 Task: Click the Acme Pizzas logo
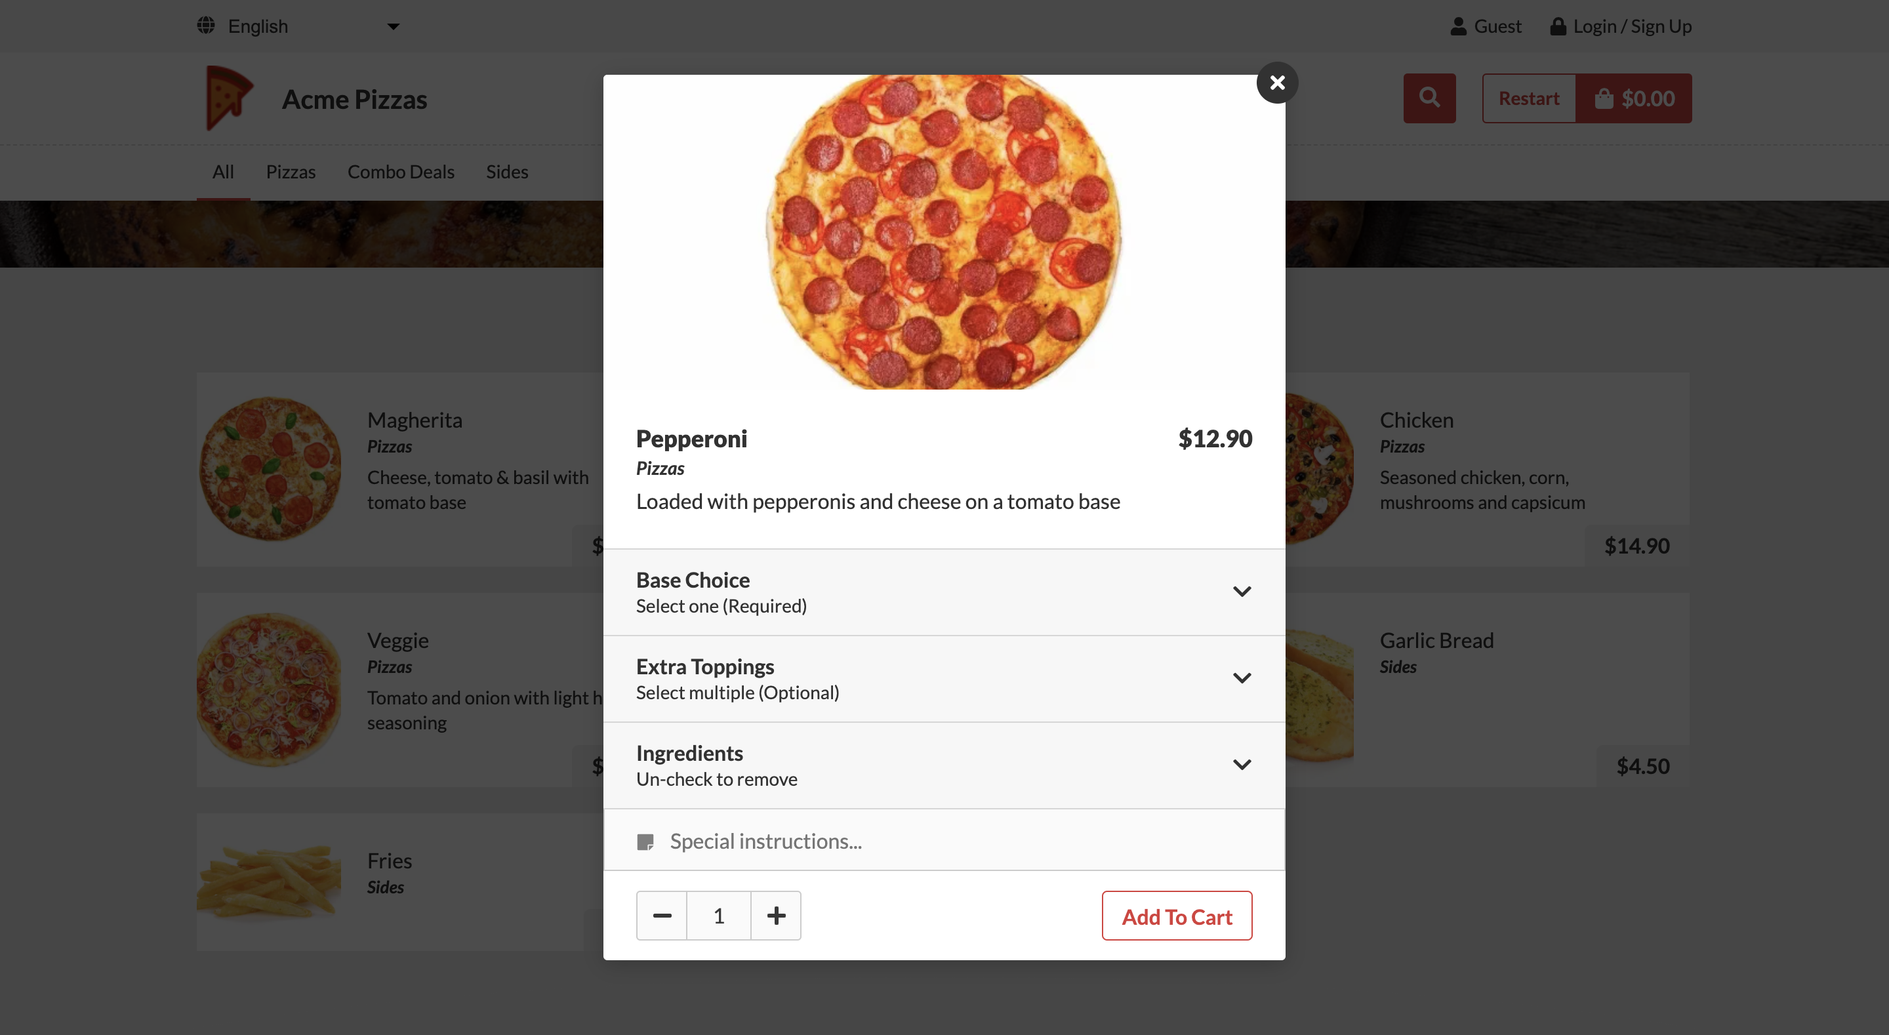coord(229,98)
